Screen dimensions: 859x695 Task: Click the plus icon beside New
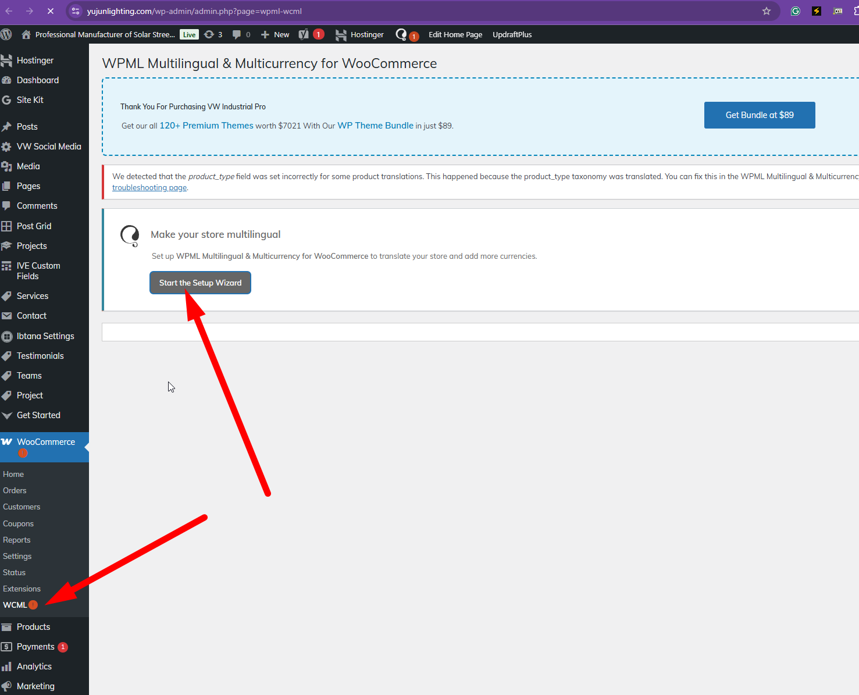point(265,34)
